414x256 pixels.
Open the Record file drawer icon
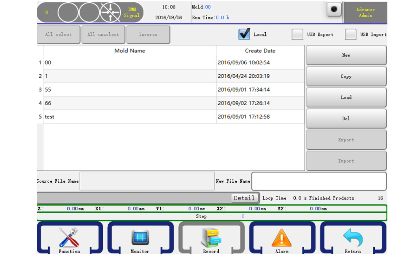click(x=211, y=238)
